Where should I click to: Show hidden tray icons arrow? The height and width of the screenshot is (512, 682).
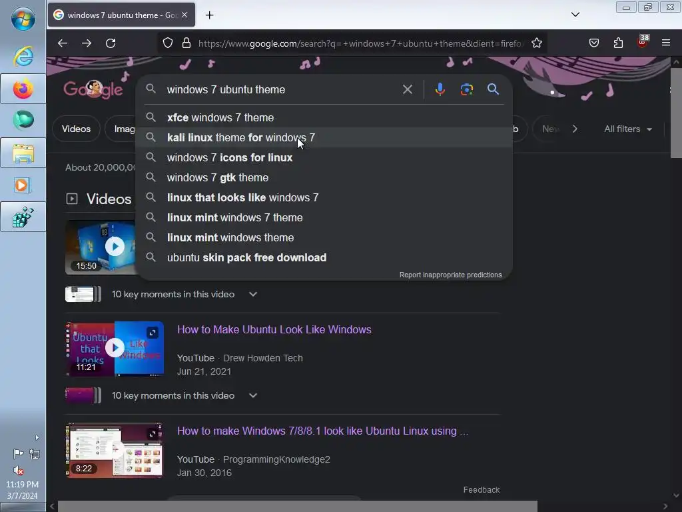click(37, 437)
